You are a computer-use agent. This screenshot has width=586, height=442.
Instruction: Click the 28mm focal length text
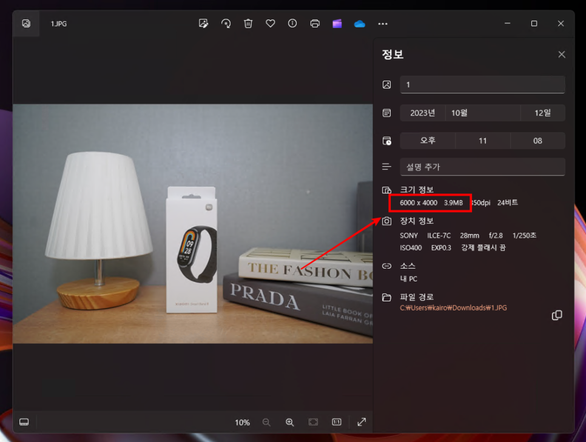coord(470,236)
